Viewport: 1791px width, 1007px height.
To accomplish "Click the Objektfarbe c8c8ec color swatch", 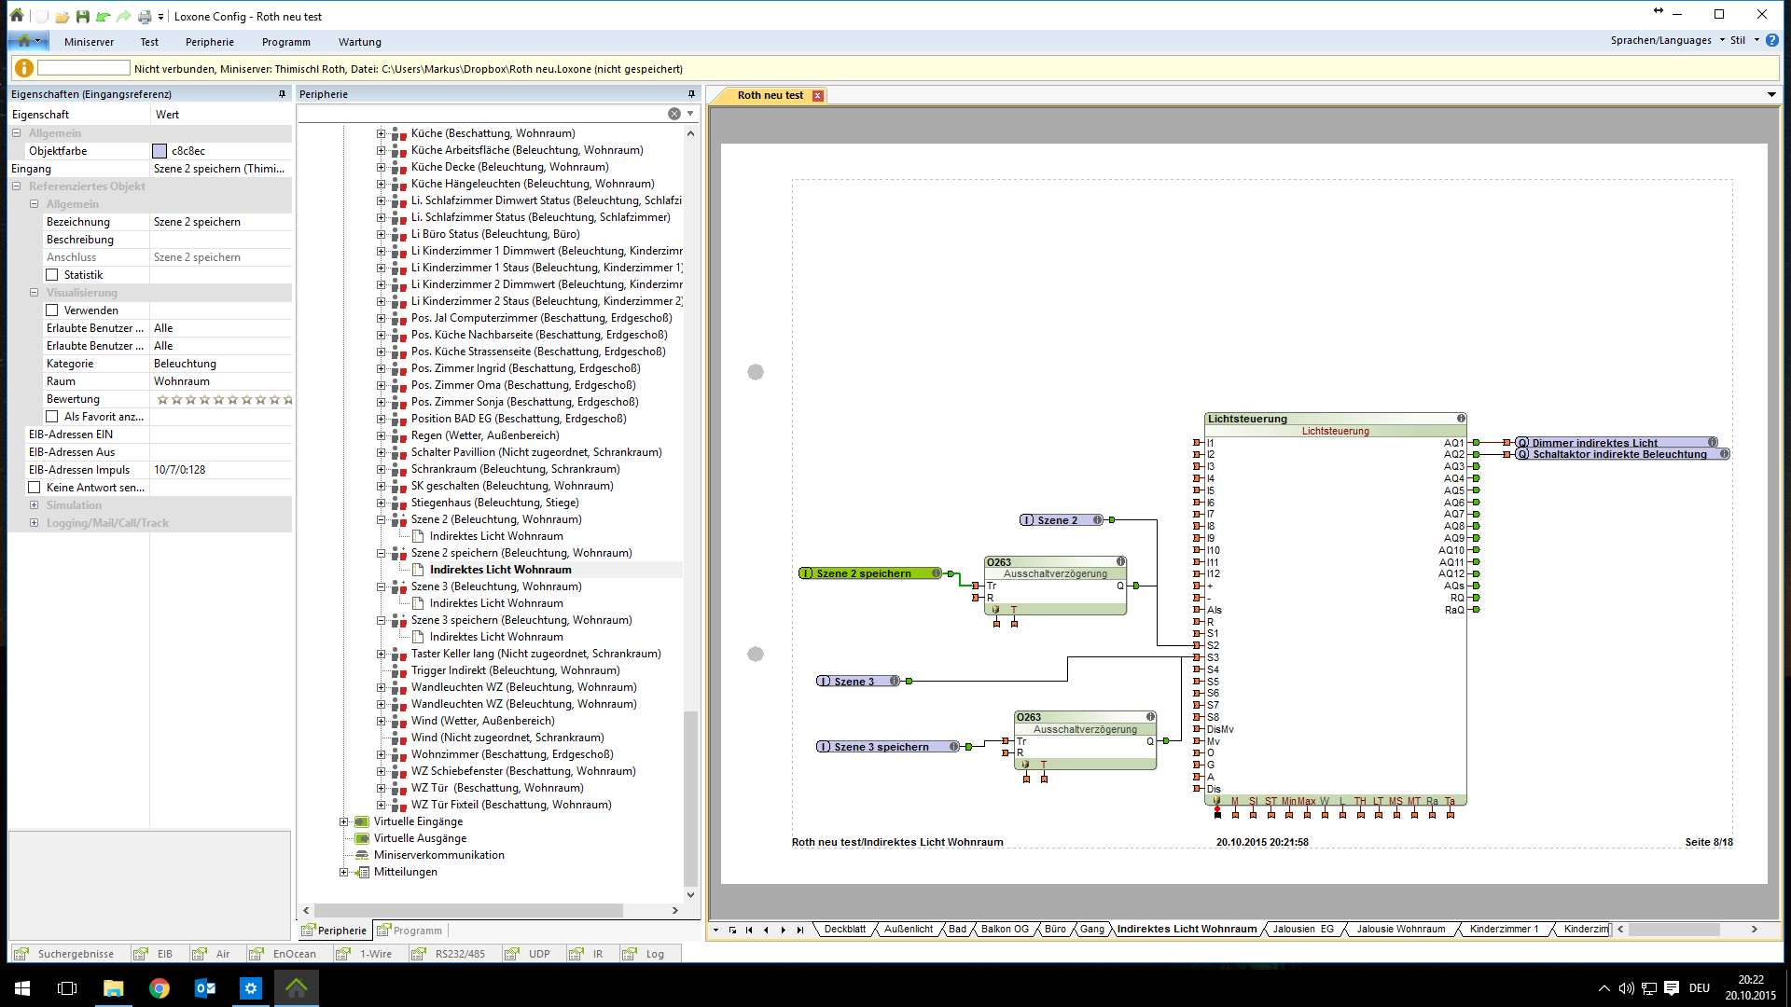I will click(x=160, y=151).
